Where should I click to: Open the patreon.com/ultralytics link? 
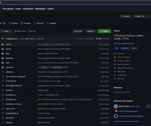point(128,111)
